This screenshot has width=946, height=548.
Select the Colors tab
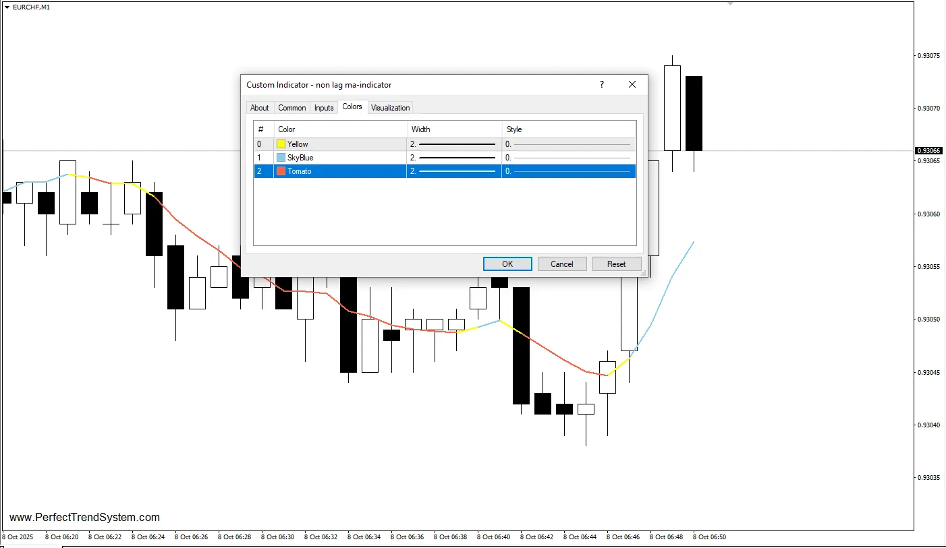[352, 106]
